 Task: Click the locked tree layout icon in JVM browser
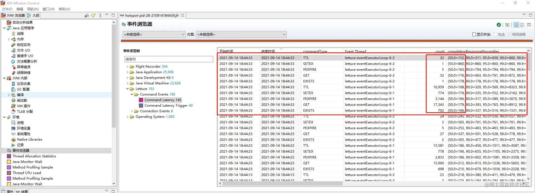[87, 16]
